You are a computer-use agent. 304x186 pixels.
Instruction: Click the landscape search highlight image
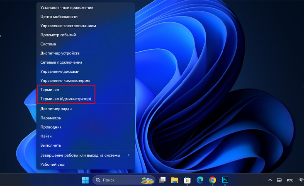[x=148, y=180]
